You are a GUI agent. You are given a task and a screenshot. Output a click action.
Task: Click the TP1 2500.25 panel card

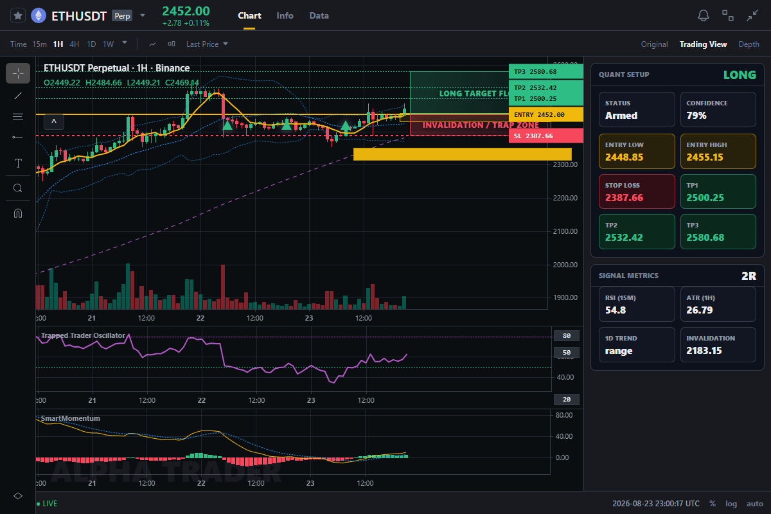(718, 191)
